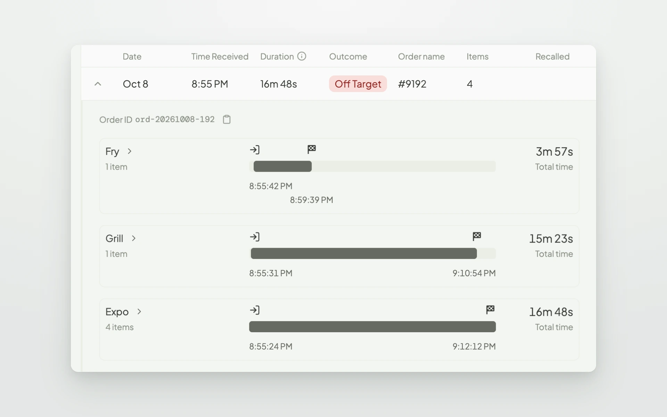Click the Expo end time 9:12:12 PM
The width and height of the screenshot is (667, 417).
pyautogui.click(x=474, y=346)
